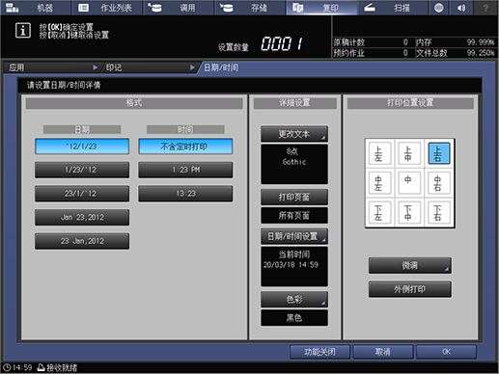The image size is (499, 374).
Task: Click the speaker volume icon
Action: (461, 8)
